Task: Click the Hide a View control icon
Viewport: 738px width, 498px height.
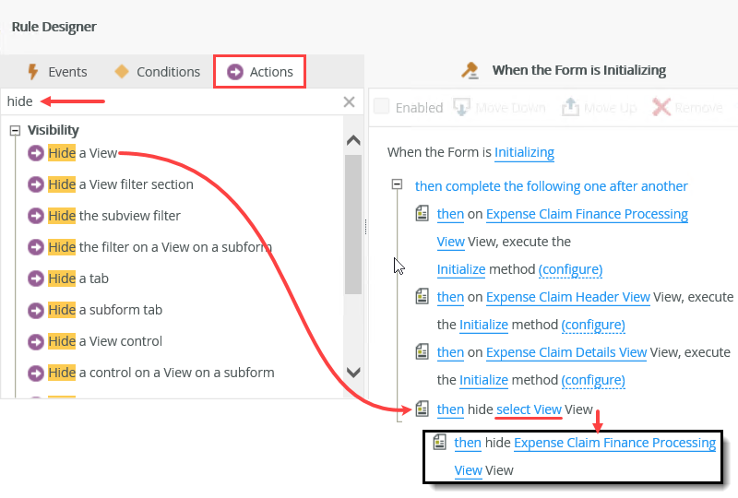Action: click(37, 341)
